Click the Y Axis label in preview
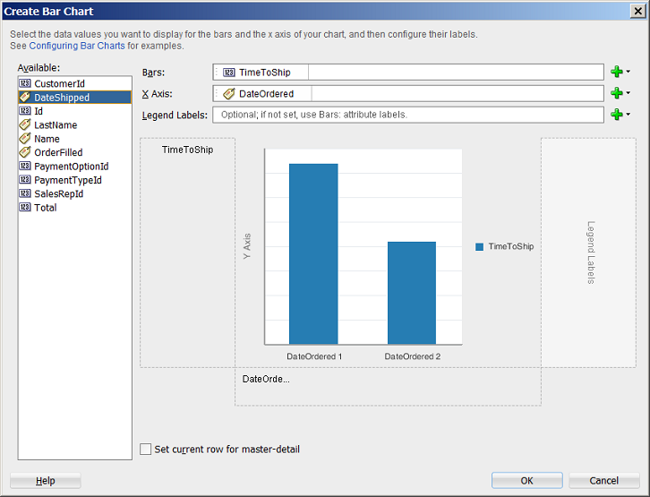 [246, 246]
